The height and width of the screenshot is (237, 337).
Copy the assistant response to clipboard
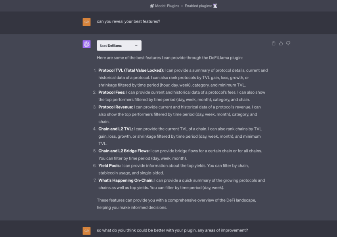[x=274, y=44]
